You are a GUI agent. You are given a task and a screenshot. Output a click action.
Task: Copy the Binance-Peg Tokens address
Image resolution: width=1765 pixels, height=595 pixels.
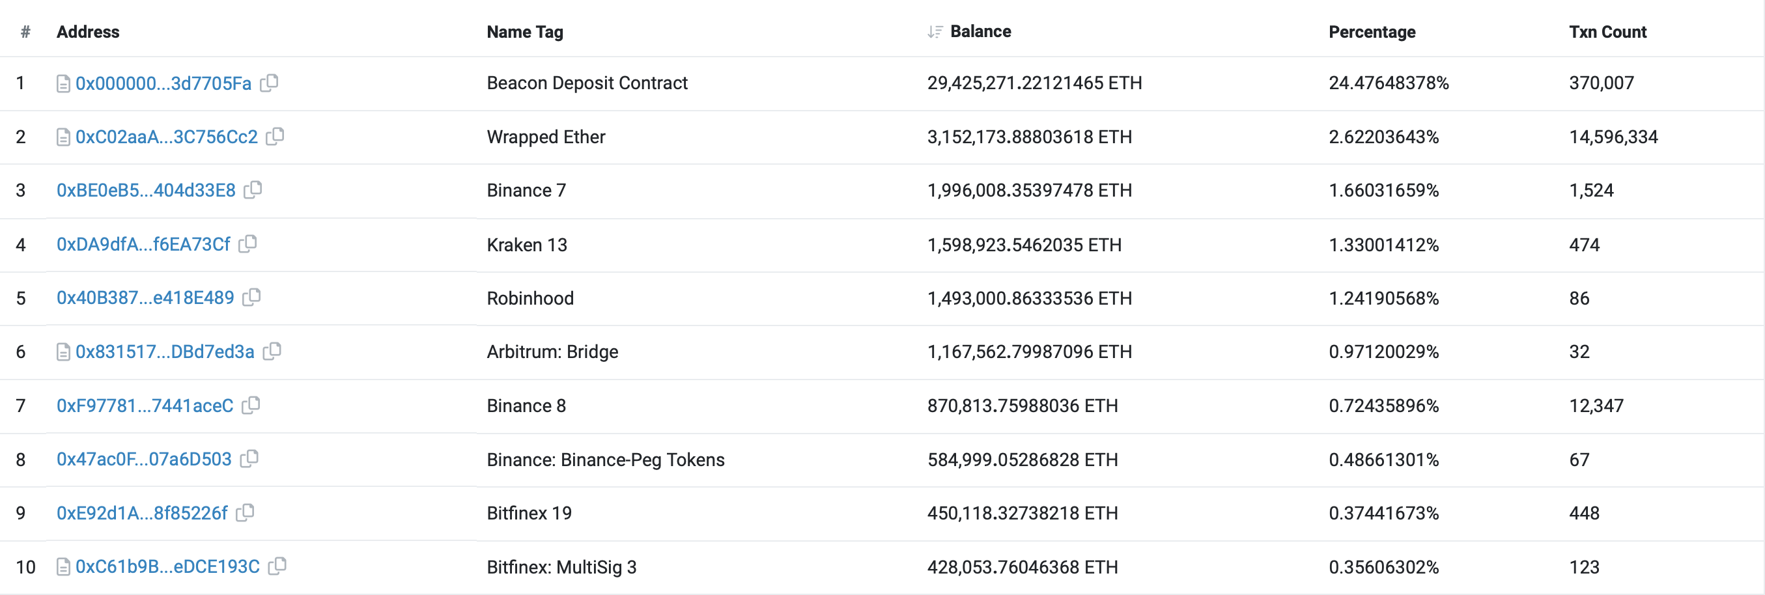click(249, 459)
